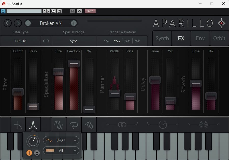Image resolution: width=229 pixels, height=160 pixels.
Task: Open plugin settings gear icon
Action: (79, 11)
